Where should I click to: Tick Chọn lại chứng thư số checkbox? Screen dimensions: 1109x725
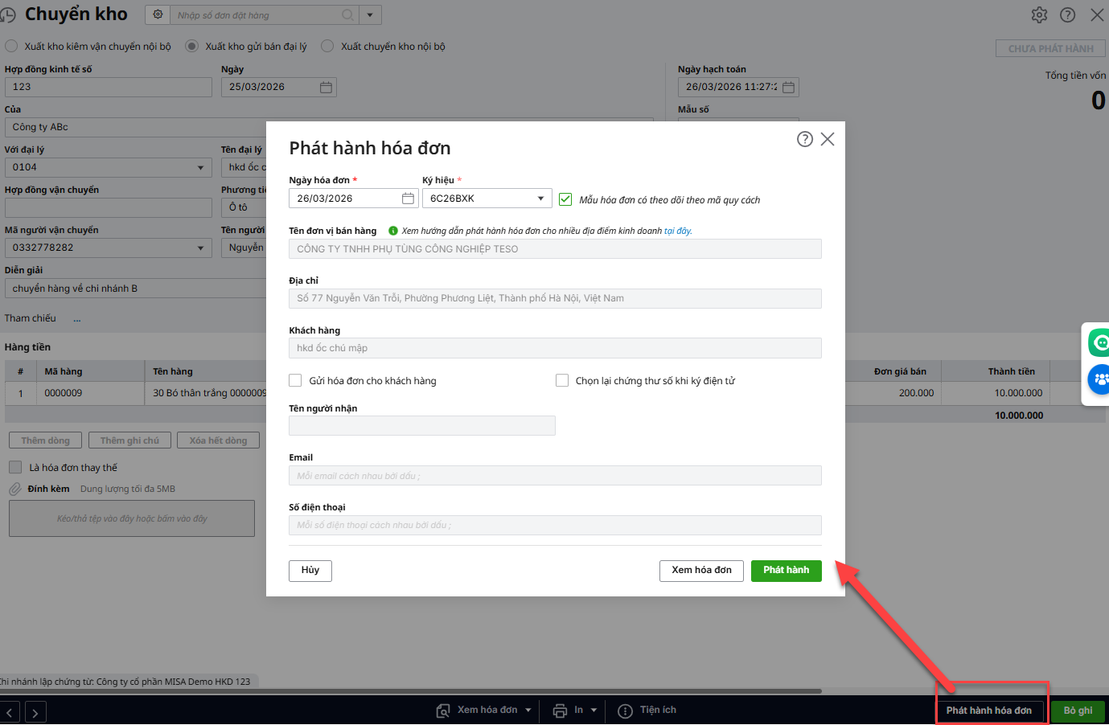tap(562, 380)
